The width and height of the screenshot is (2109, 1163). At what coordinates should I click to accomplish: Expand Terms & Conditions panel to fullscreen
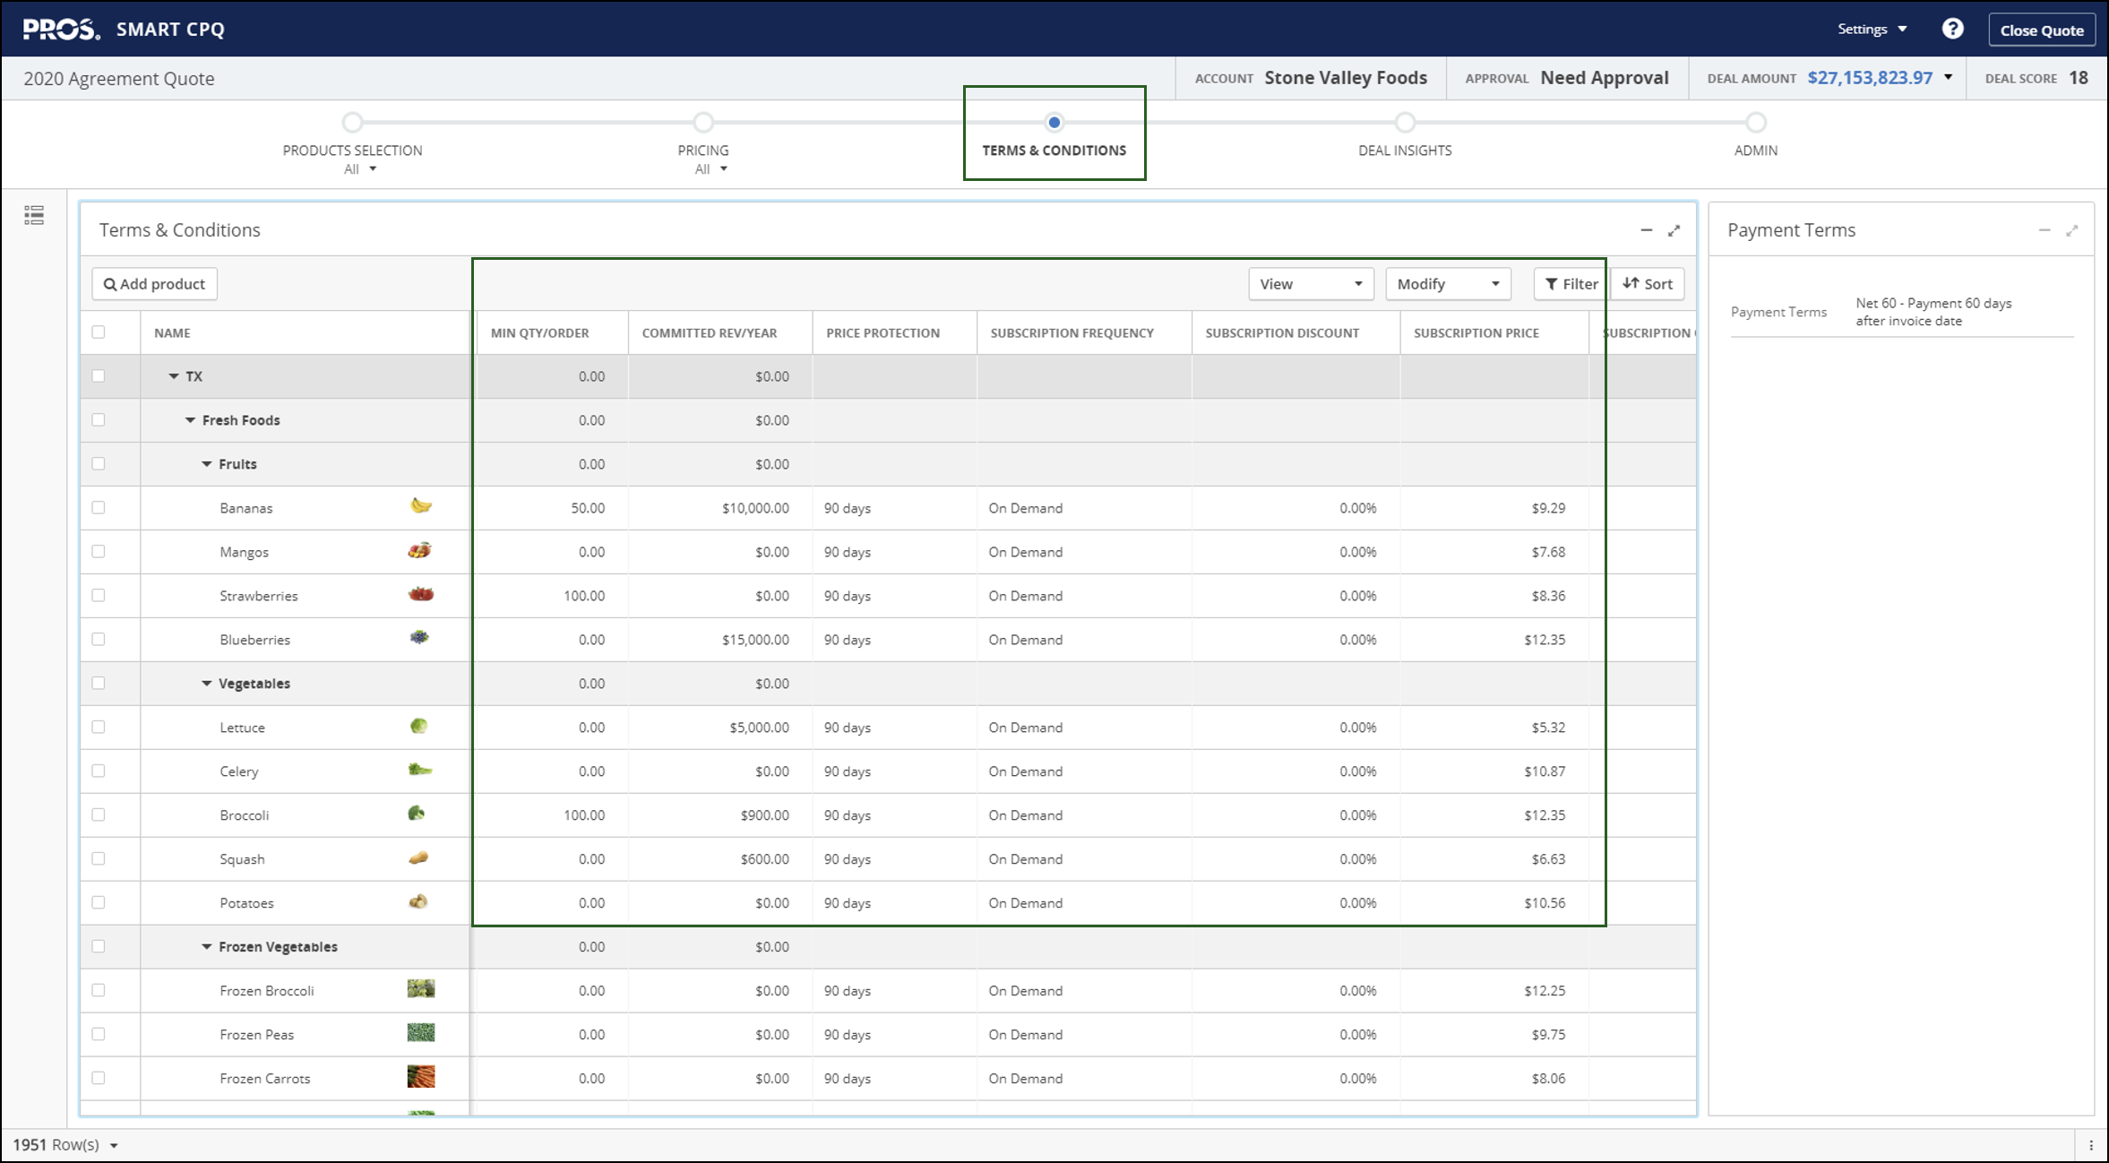point(1674,230)
